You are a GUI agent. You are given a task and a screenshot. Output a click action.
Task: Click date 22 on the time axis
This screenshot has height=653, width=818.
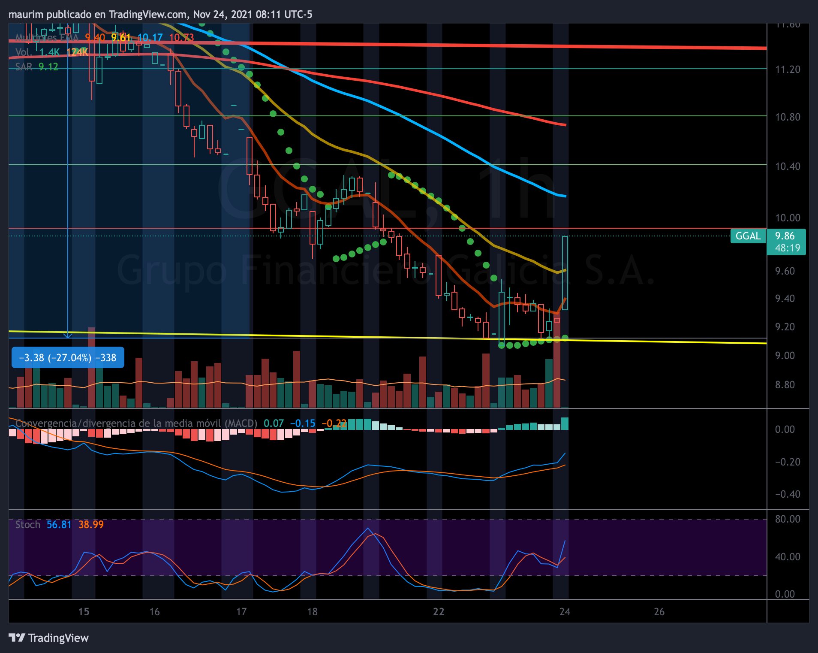[x=439, y=612]
